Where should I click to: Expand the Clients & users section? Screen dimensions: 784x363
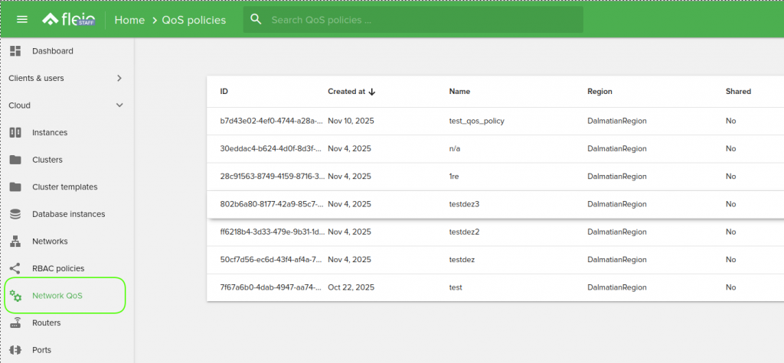click(119, 78)
